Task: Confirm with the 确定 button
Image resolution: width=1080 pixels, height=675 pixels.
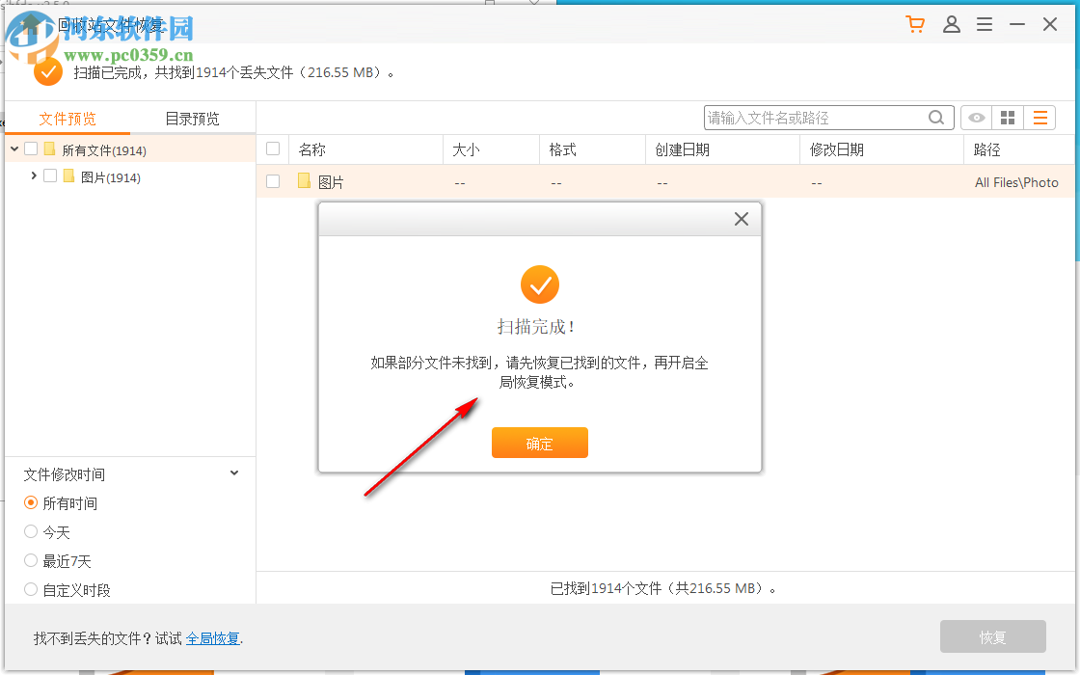Action: point(539,443)
